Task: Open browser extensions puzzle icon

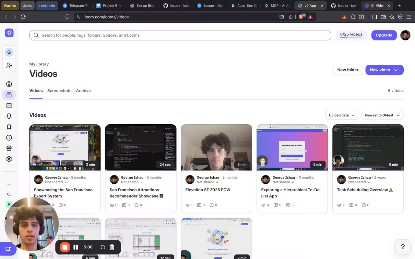Action: pyautogui.click(x=353, y=17)
